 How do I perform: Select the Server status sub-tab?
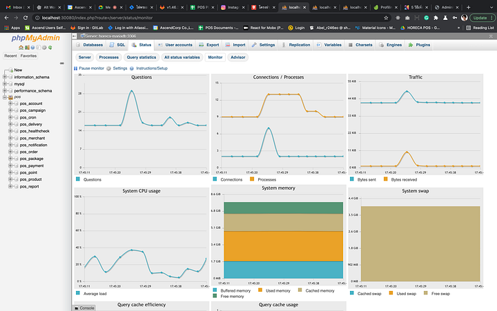coord(85,57)
